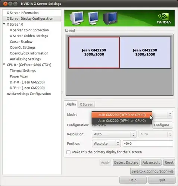Click Save to X Configuration File
Viewport: 178px width, 186px height.
153,171
